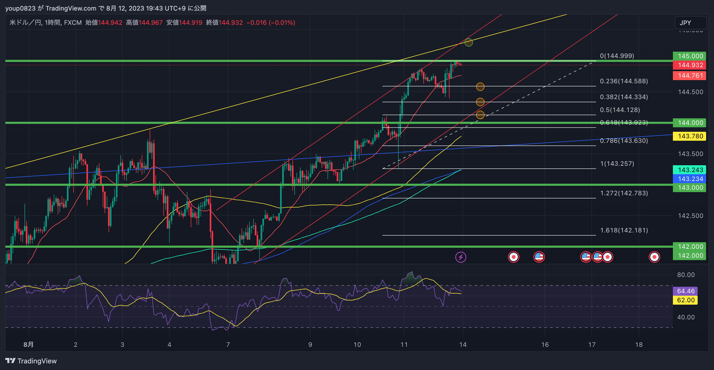
Task: Select the orange circle on the 0.5 Fibonacci line
Action: click(480, 115)
